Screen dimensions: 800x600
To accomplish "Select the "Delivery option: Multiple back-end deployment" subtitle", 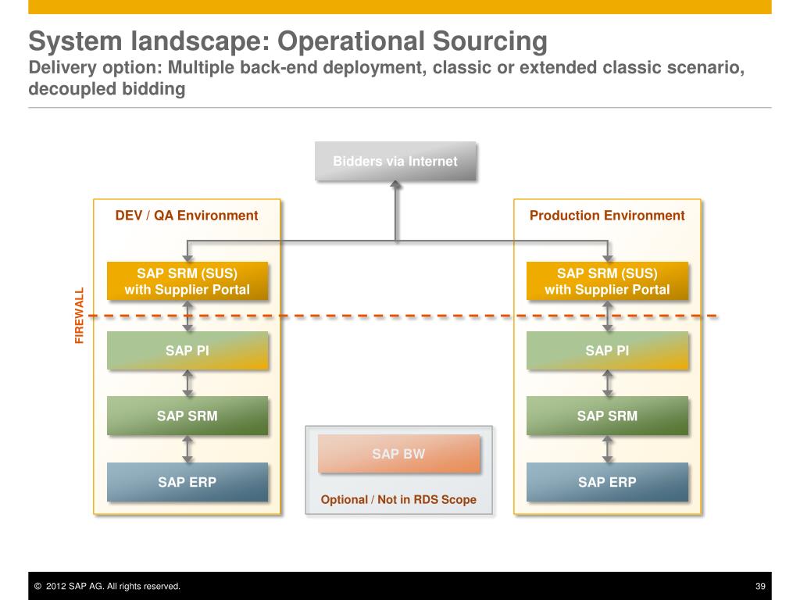I will pos(386,78).
